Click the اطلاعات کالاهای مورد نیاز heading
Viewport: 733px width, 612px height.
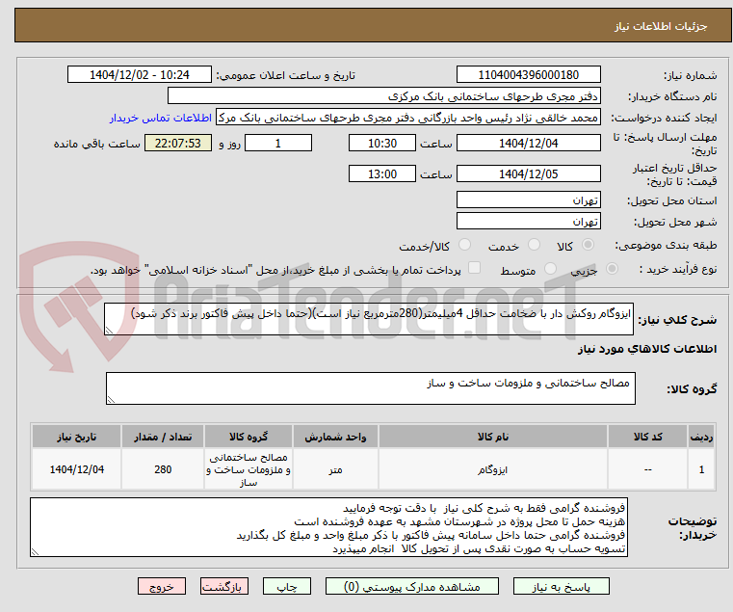[x=647, y=349]
